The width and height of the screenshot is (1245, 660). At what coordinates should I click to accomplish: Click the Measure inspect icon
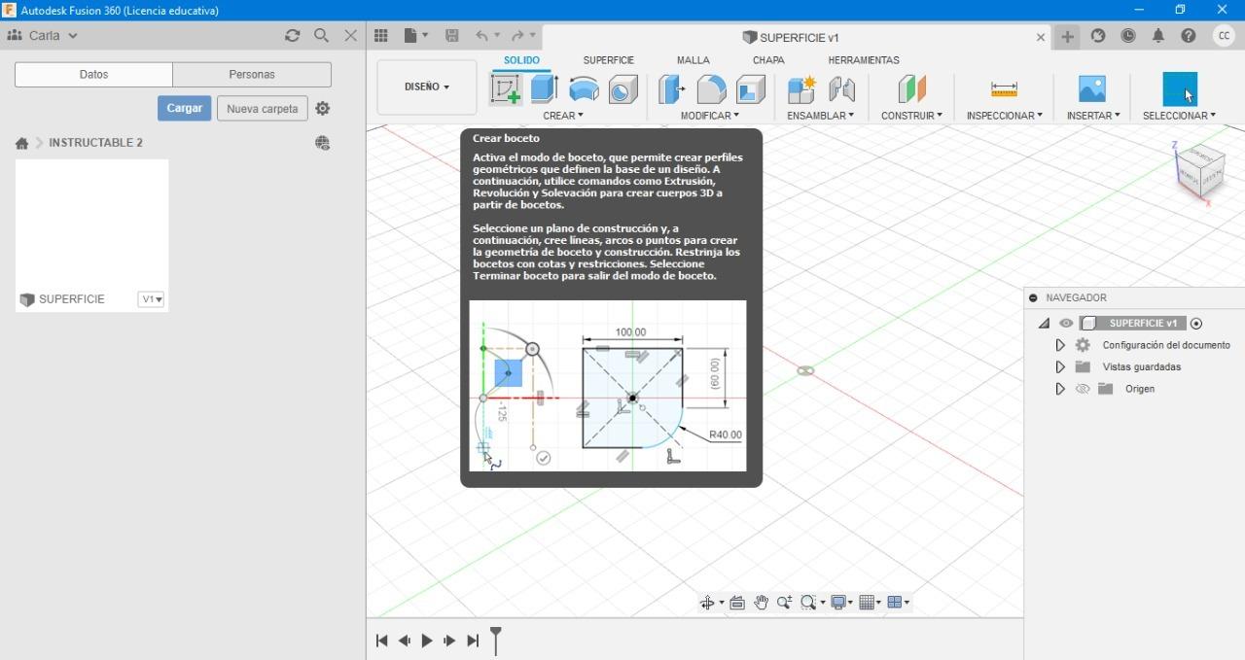(1004, 89)
